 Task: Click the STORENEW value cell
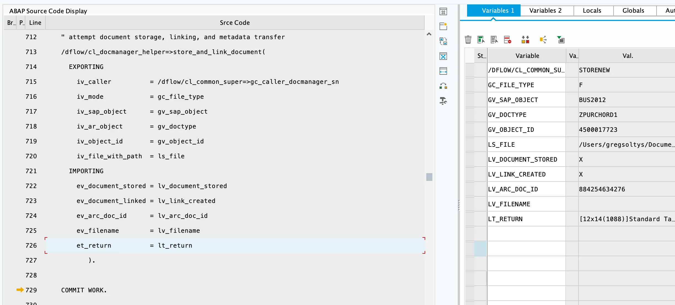coord(627,70)
